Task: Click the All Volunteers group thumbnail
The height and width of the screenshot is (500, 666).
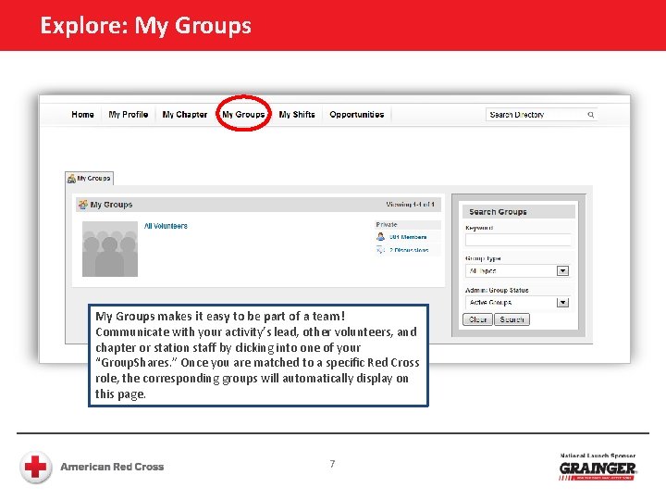Action: tap(109, 249)
